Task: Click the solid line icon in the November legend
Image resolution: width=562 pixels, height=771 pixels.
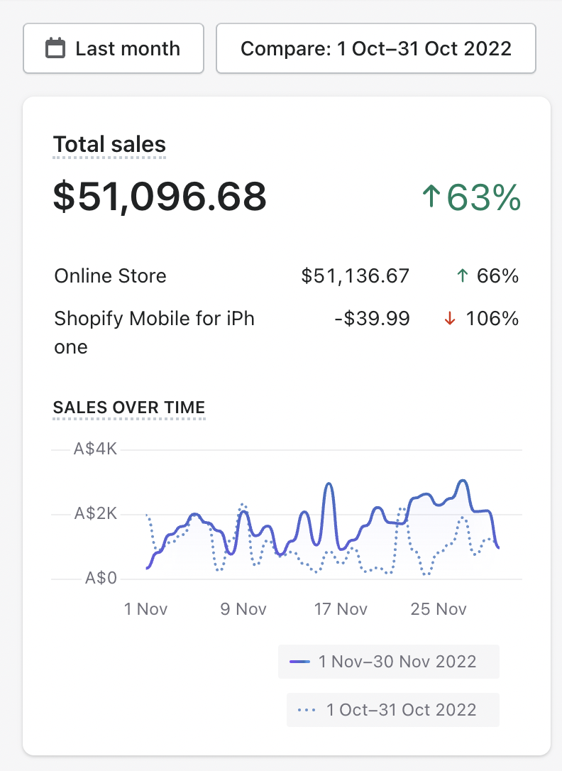Action: (x=300, y=662)
